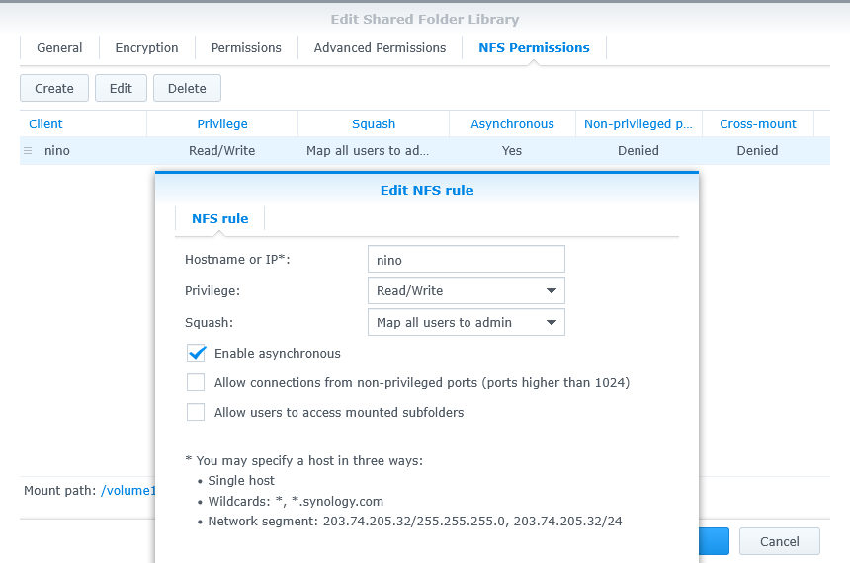Grab the drag handle icon of the nino row
Screen dimensions: 850x563
(x=28, y=151)
